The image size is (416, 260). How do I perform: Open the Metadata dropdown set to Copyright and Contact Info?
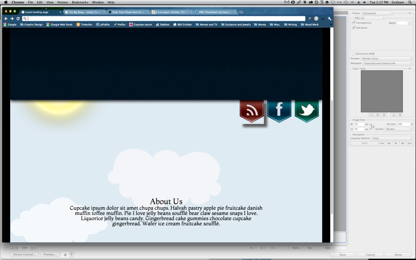388,63
